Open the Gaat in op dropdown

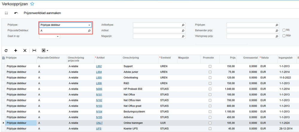pos(57,36)
